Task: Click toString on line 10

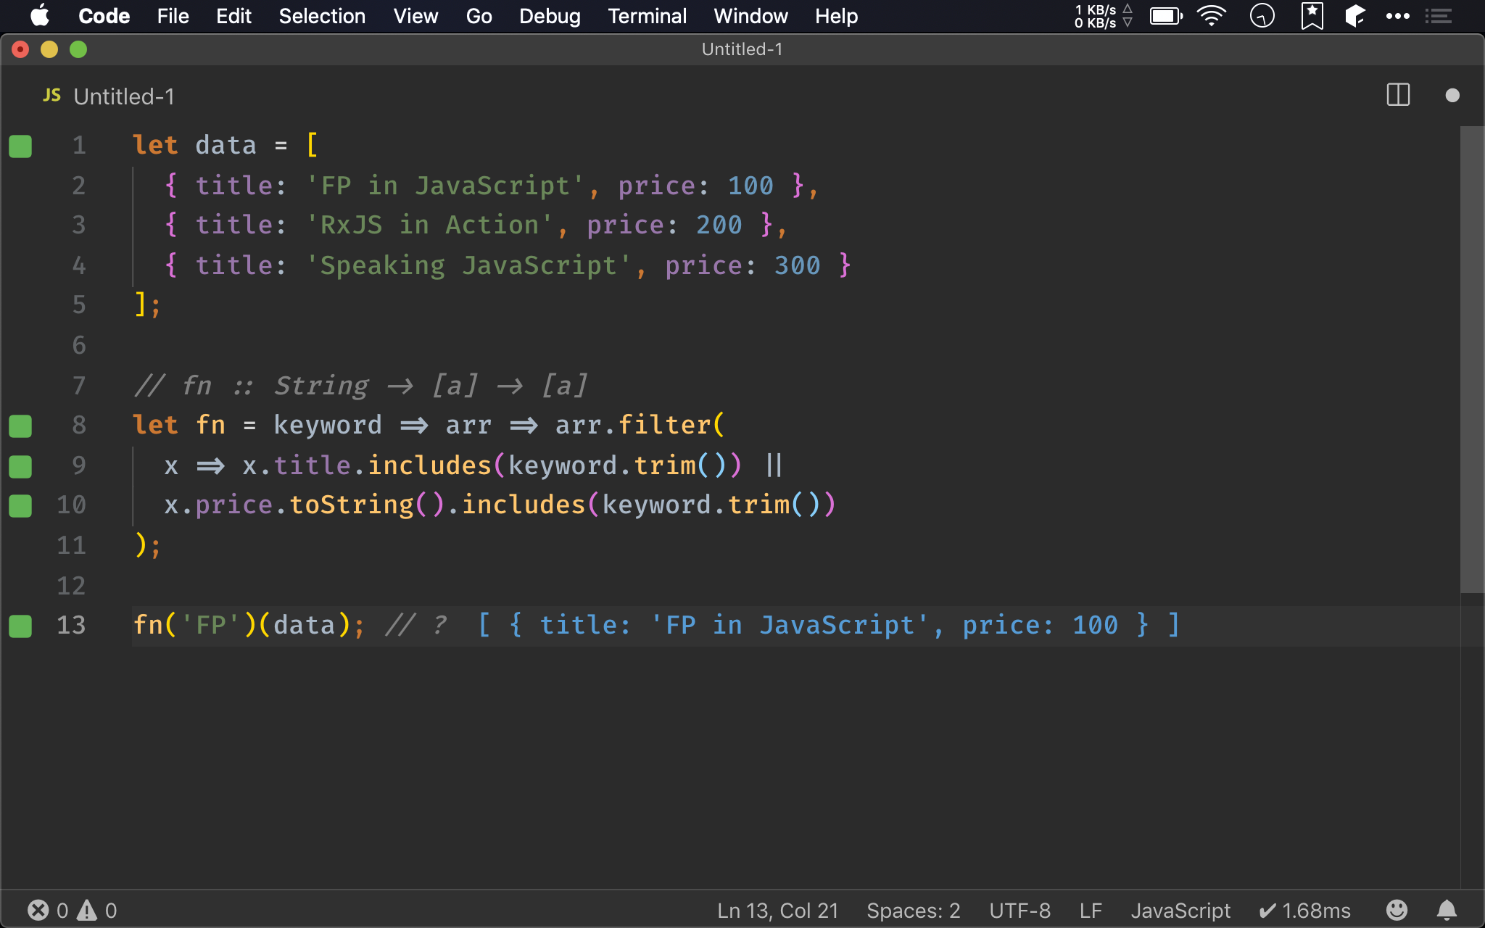Action: point(352,505)
